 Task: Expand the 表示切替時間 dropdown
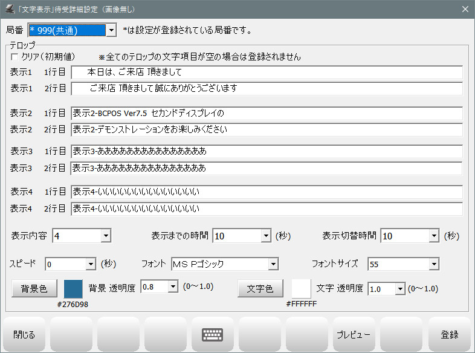click(x=434, y=236)
